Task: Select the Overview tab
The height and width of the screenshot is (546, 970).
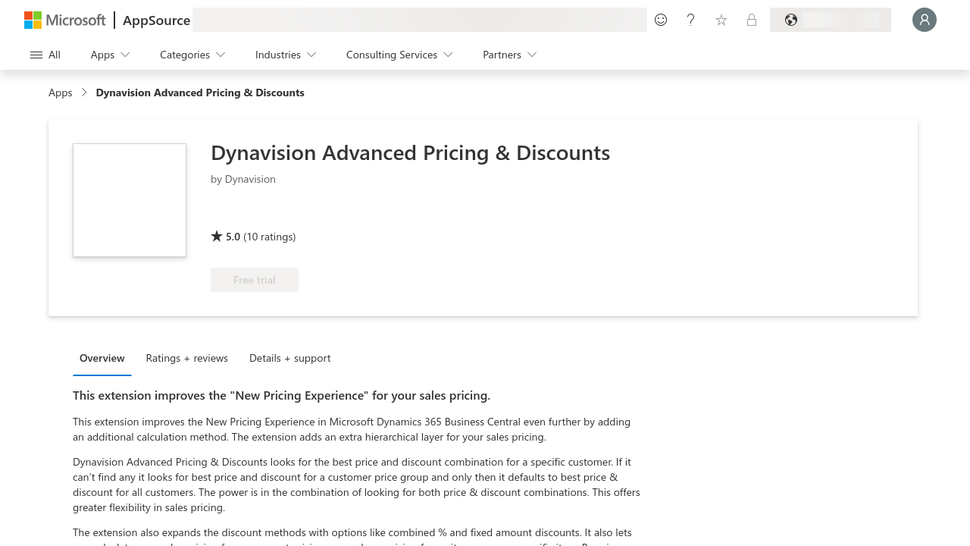Action: [102, 358]
